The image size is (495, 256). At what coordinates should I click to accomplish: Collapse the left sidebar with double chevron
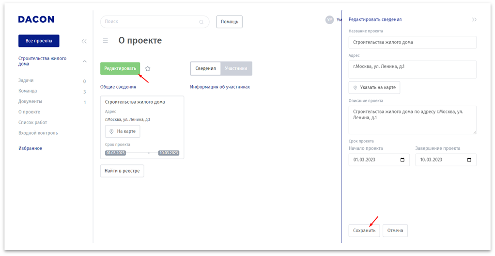pyautogui.click(x=84, y=41)
